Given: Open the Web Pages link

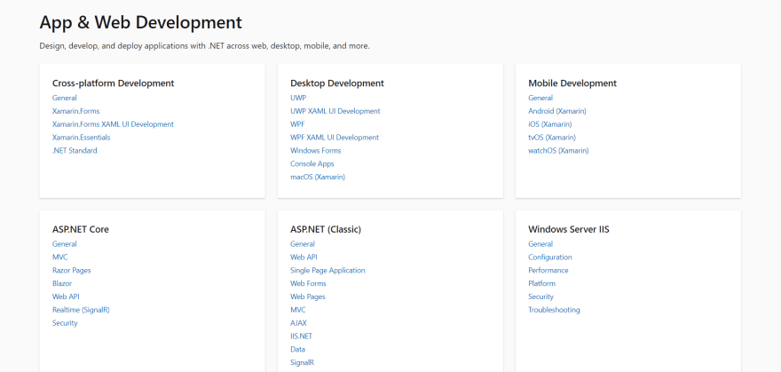Looking at the screenshot, I should tap(308, 297).
